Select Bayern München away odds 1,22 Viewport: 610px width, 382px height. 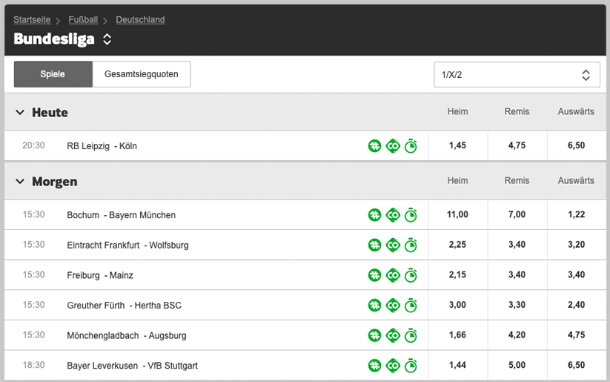pos(577,214)
